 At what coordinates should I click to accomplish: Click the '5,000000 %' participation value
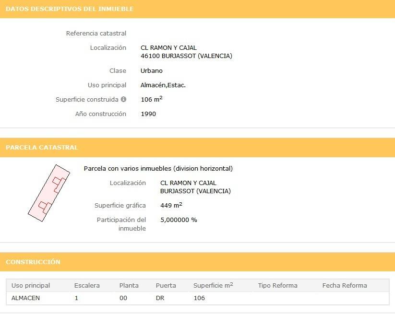(x=179, y=220)
